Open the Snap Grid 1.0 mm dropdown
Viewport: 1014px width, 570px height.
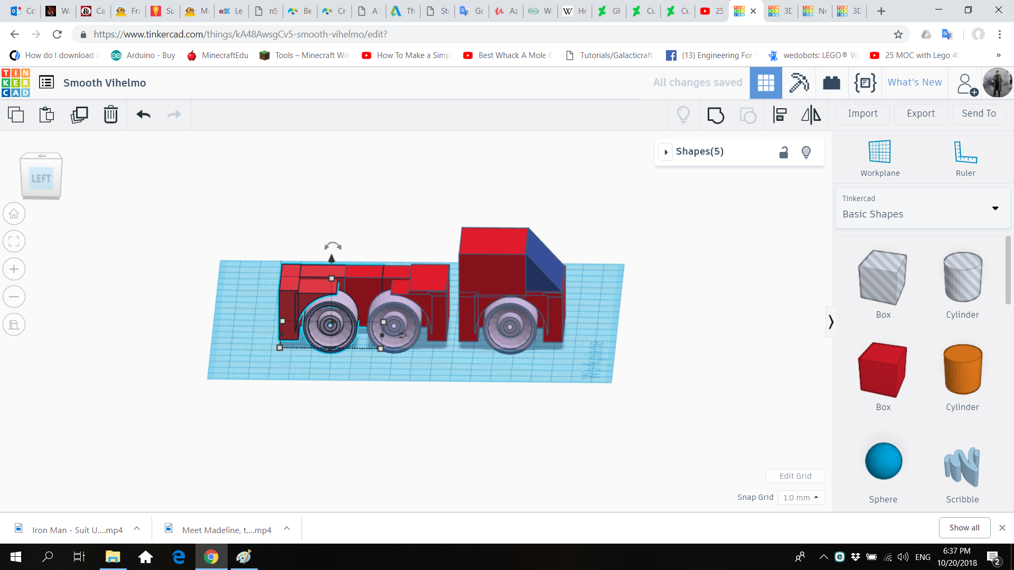coord(801,497)
